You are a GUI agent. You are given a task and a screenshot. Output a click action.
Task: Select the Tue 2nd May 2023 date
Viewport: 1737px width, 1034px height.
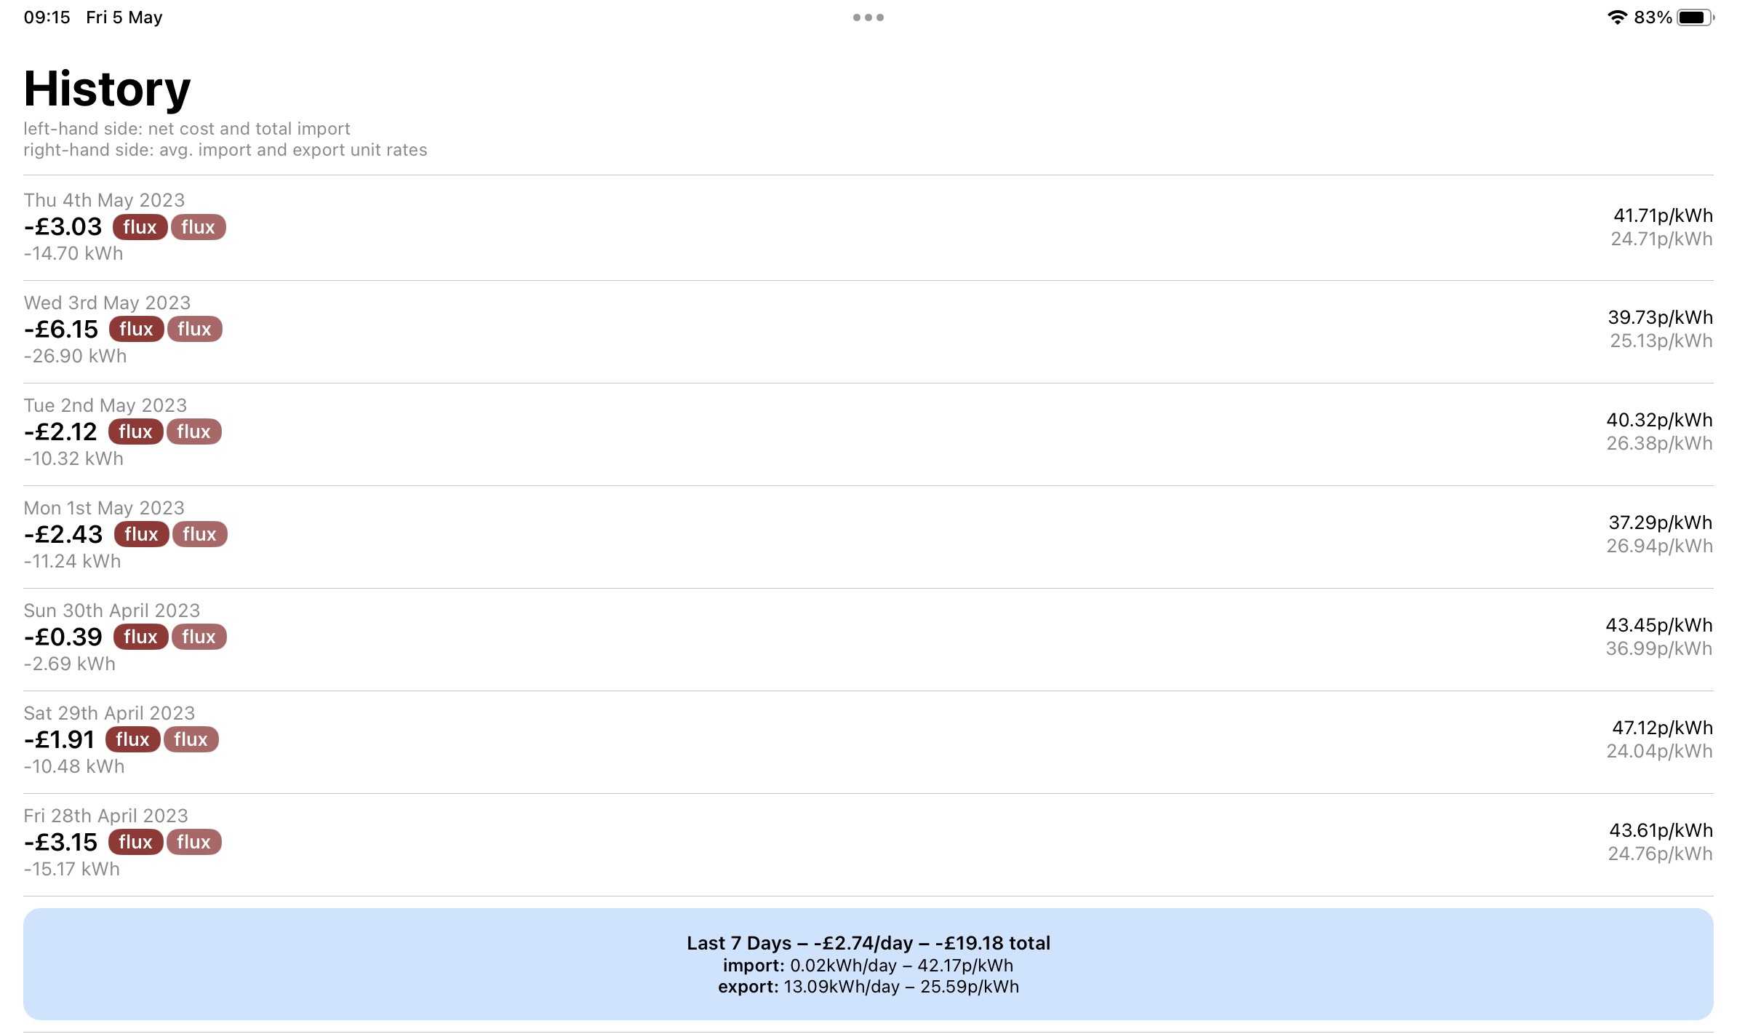tap(105, 405)
